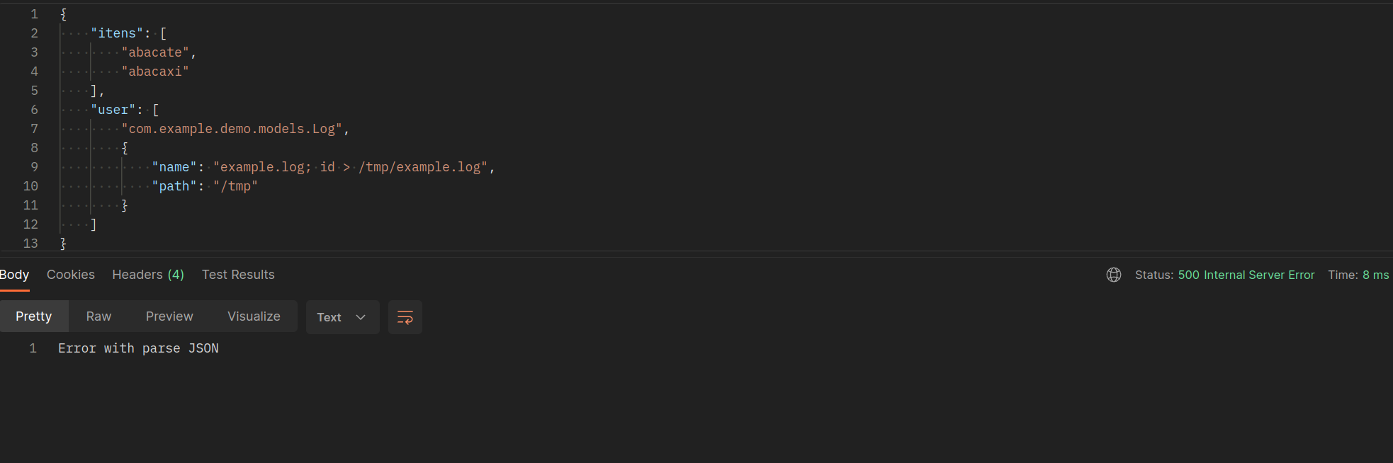
Task: Click the "Error with parse JSON" response text
Action: 138,348
